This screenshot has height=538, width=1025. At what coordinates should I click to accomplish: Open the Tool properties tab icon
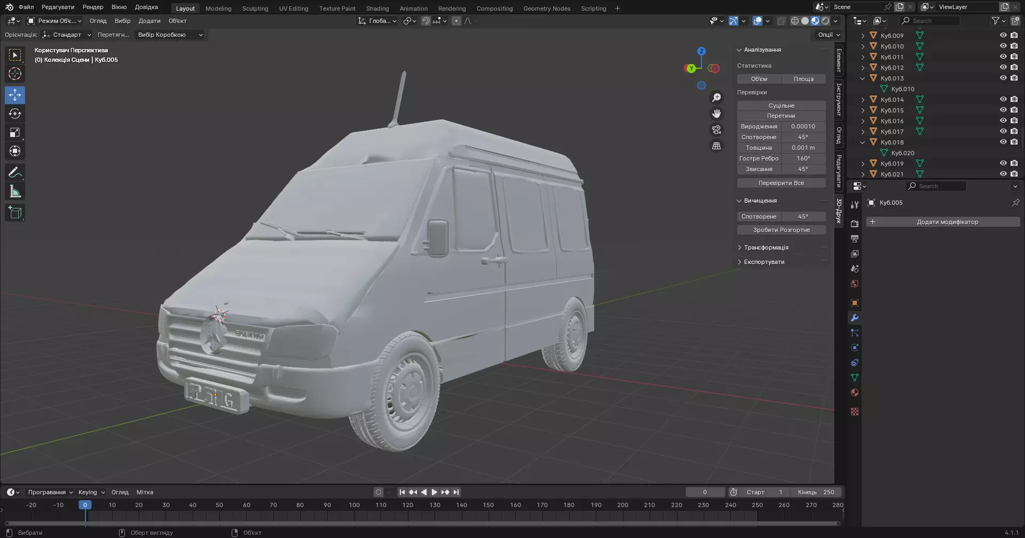click(x=855, y=204)
